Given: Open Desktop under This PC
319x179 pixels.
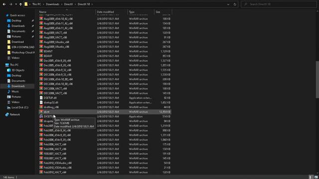Looking at the screenshot, I should coord(16,76).
